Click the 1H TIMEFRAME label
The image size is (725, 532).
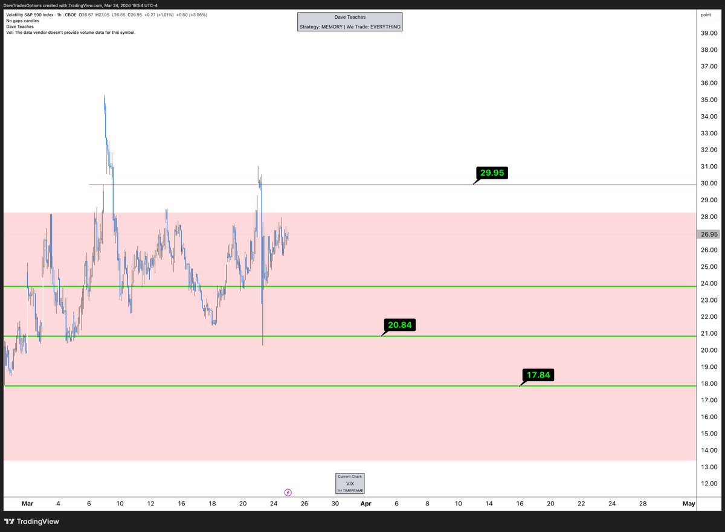tap(350, 491)
